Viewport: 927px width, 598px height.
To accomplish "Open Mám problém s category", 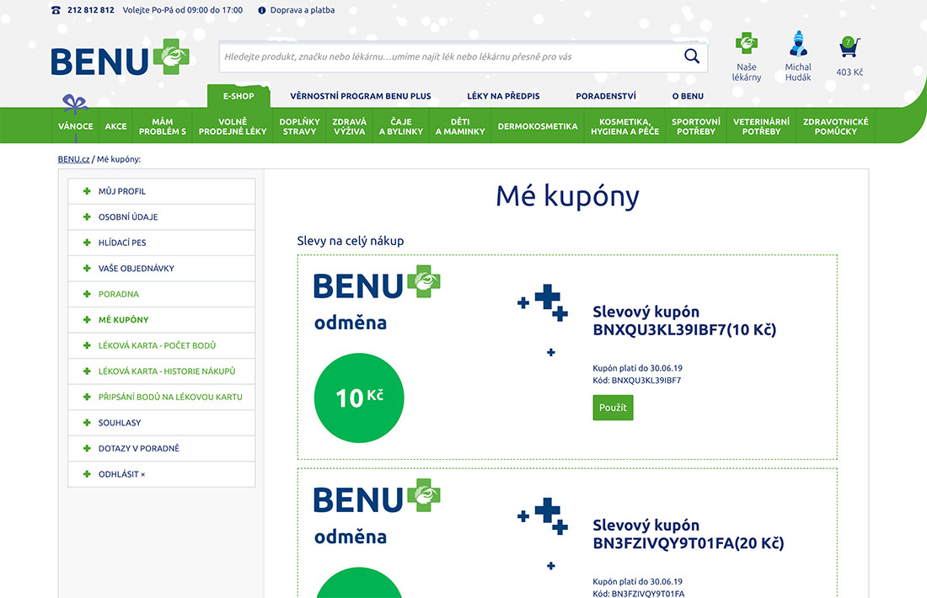I will coord(163,125).
